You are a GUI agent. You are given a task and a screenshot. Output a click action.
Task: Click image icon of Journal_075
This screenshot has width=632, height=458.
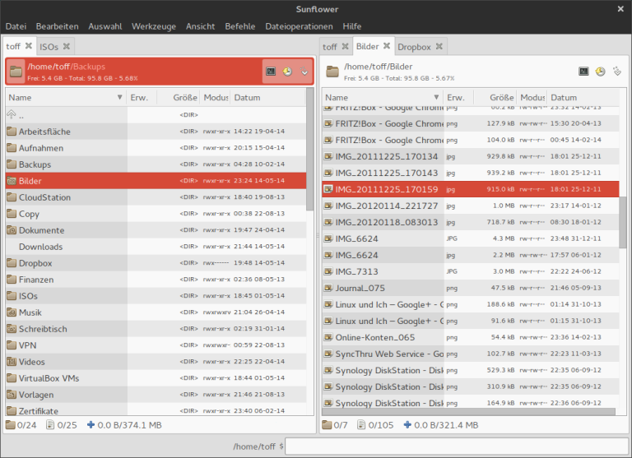tap(328, 288)
